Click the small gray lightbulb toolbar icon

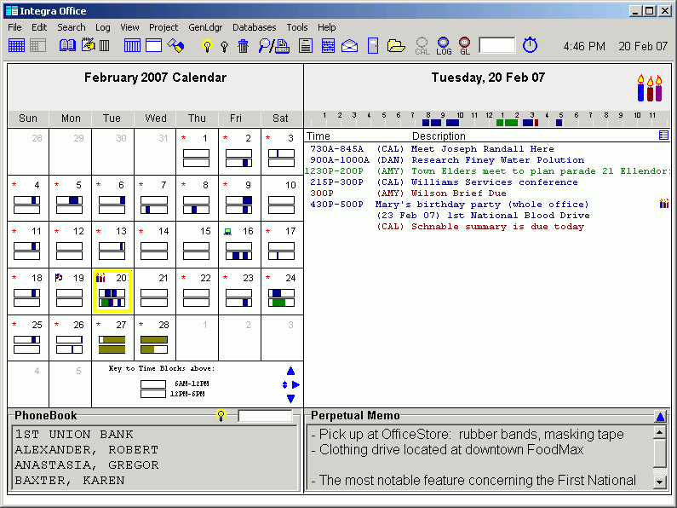[x=224, y=46]
